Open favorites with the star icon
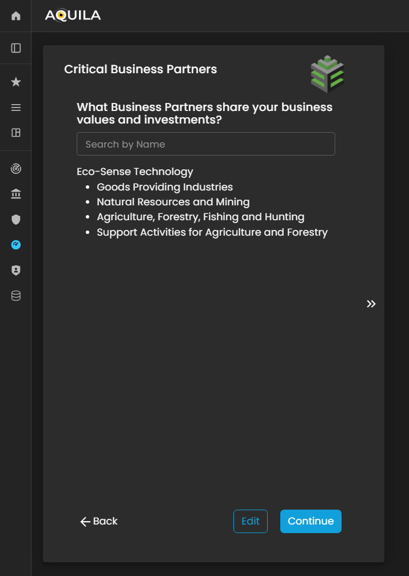409x576 pixels. point(16,82)
